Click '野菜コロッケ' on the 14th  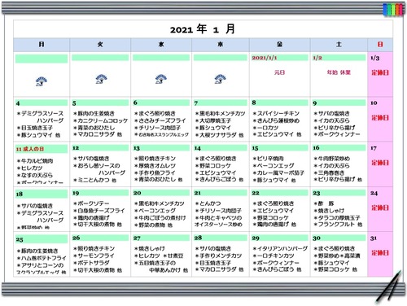(x=215, y=165)
